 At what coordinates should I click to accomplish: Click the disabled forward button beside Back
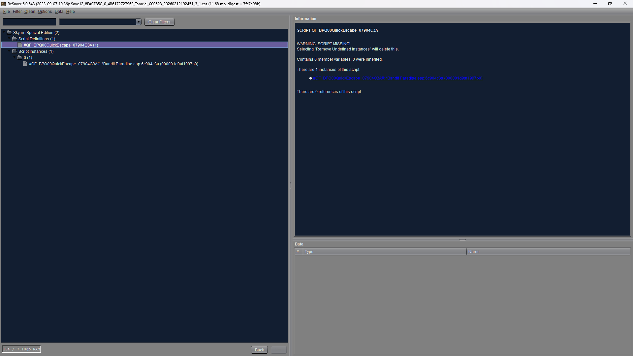(x=279, y=350)
